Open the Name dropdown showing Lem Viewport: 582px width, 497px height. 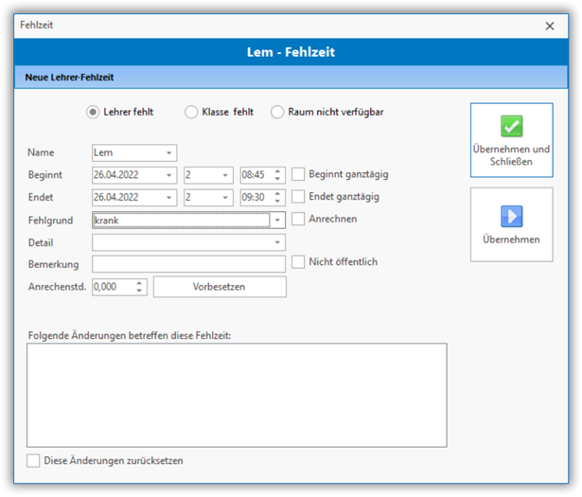click(168, 153)
